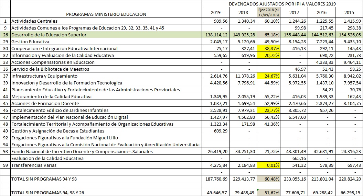
Task: Click the 'DEVENGADOS AJUSTADOS POR IPI' title cell
Action: pyautogui.click(x=282, y=4)
